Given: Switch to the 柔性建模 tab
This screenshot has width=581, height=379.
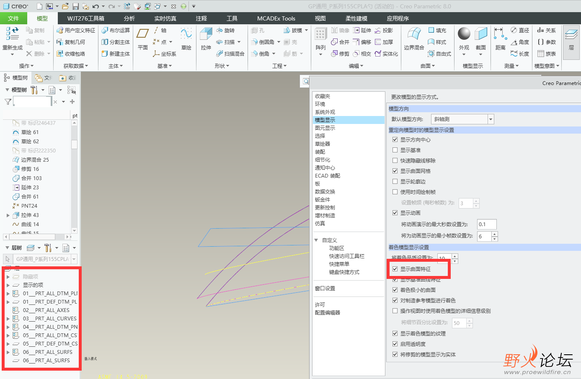Looking at the screenshot, I should click(356, 18).
